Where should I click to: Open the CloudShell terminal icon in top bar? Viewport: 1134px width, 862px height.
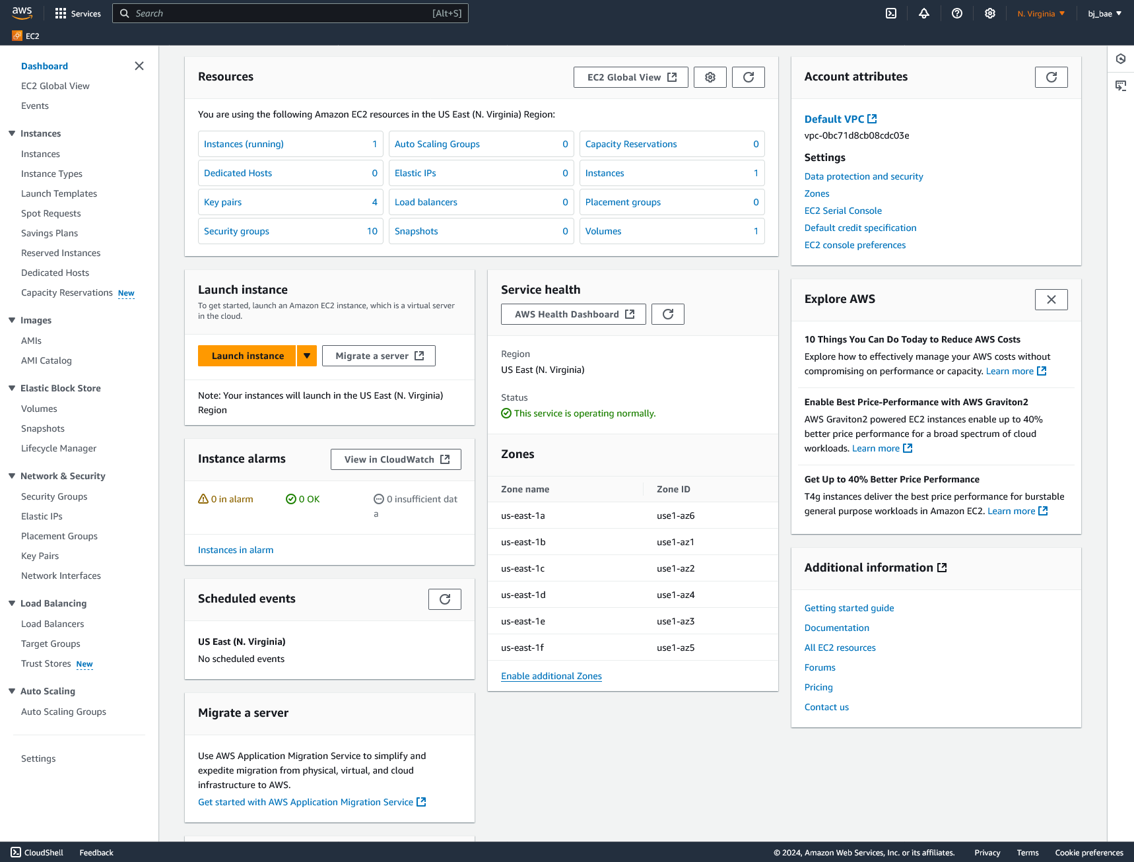coord(891,13)
